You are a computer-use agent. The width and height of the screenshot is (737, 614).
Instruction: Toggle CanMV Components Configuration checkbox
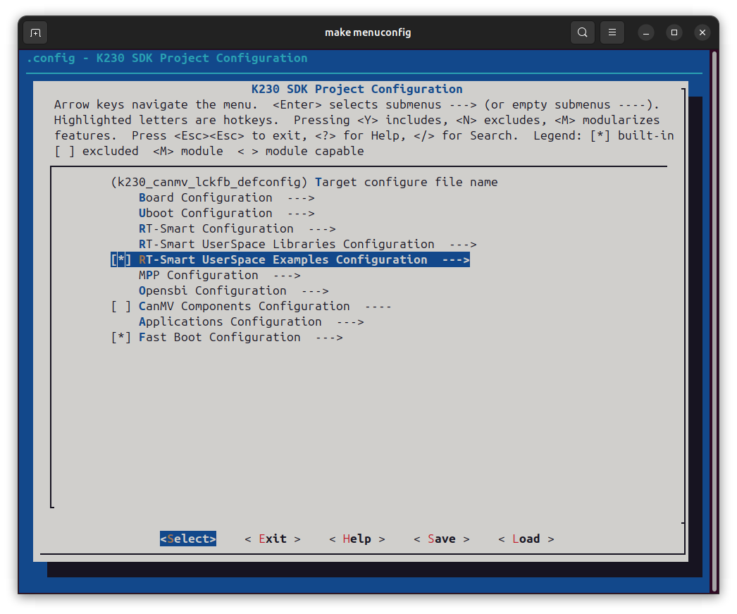click(x=120, y=307)
